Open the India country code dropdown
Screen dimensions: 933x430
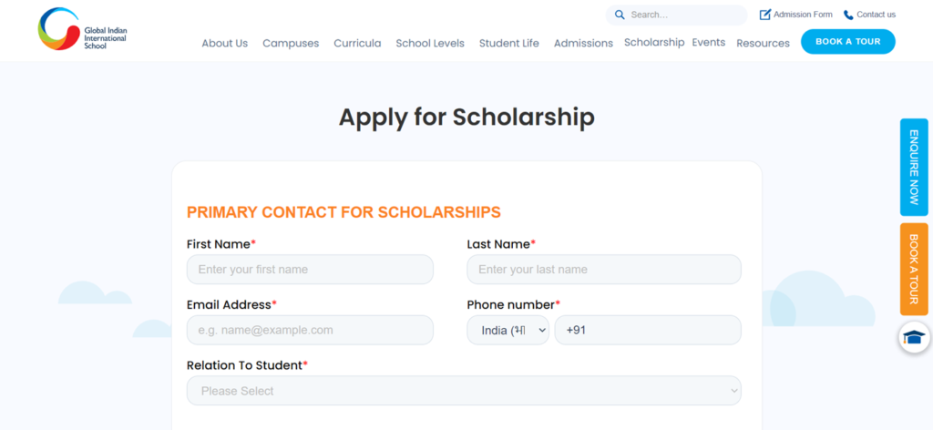click(x=508, y=330)
